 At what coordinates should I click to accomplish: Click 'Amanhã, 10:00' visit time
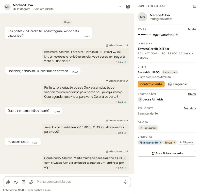[x=148, y=73]
